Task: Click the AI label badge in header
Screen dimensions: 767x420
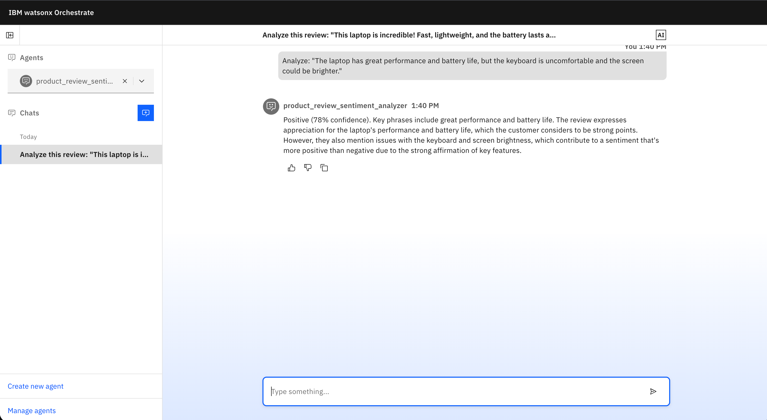Action: (661, 35)
